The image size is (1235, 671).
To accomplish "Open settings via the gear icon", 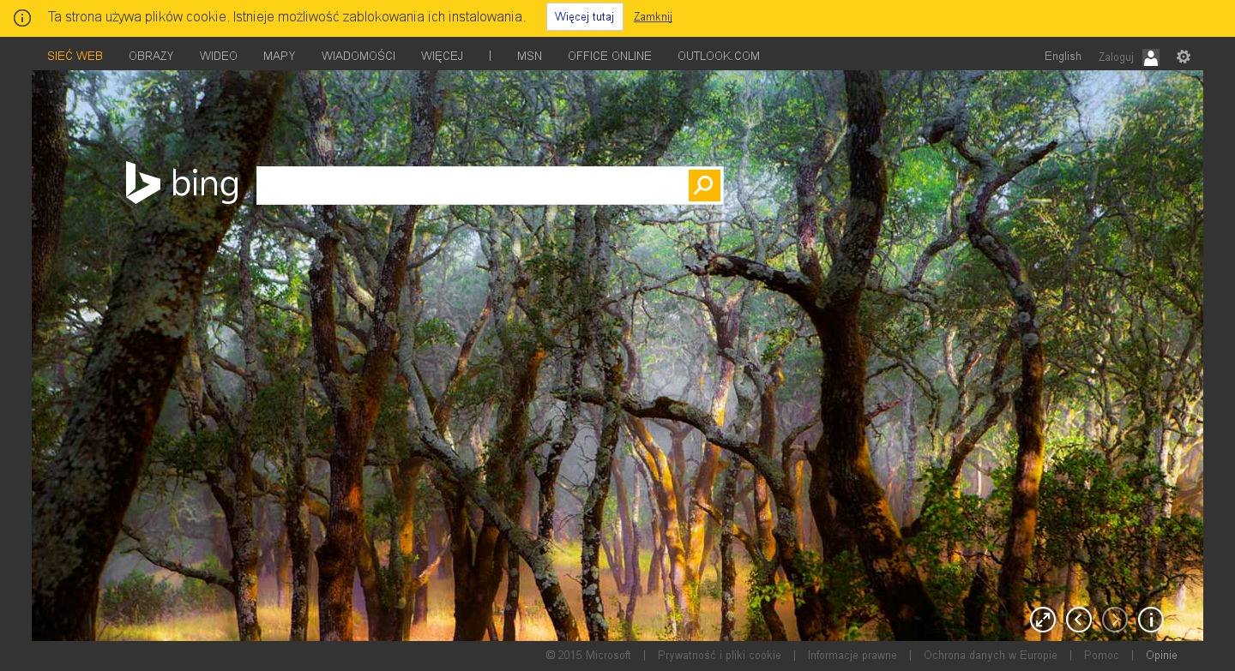I will point(1184,57).
